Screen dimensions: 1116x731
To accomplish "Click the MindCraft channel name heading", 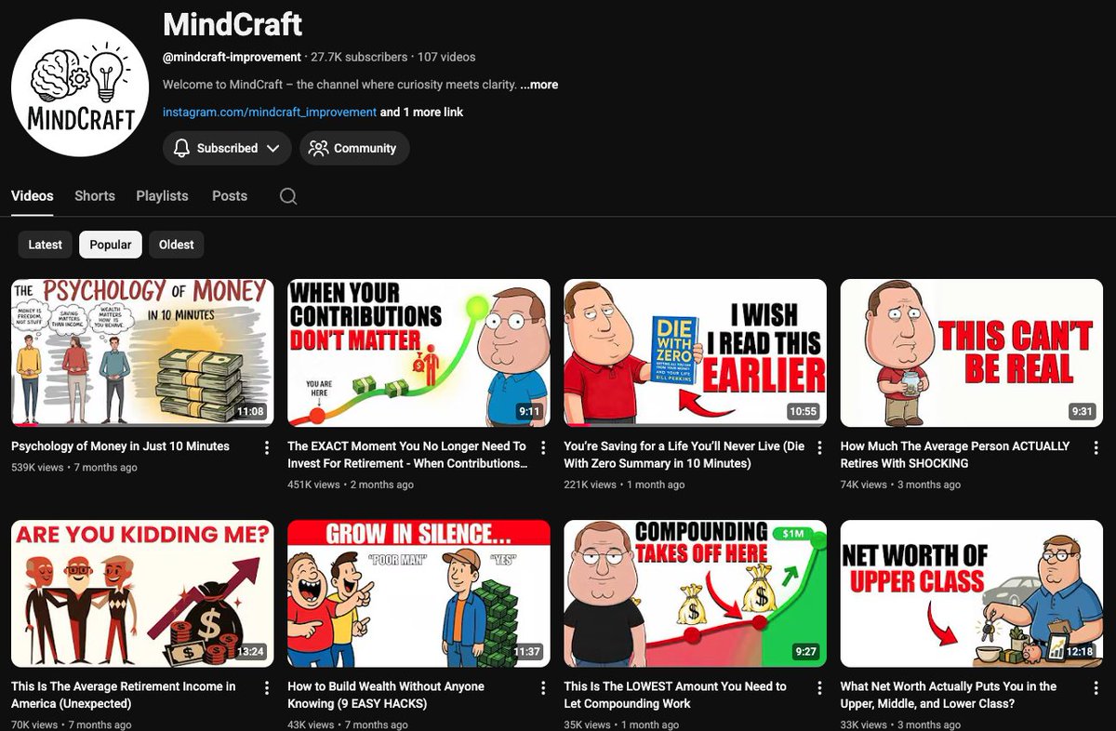I will pos(232,23).
